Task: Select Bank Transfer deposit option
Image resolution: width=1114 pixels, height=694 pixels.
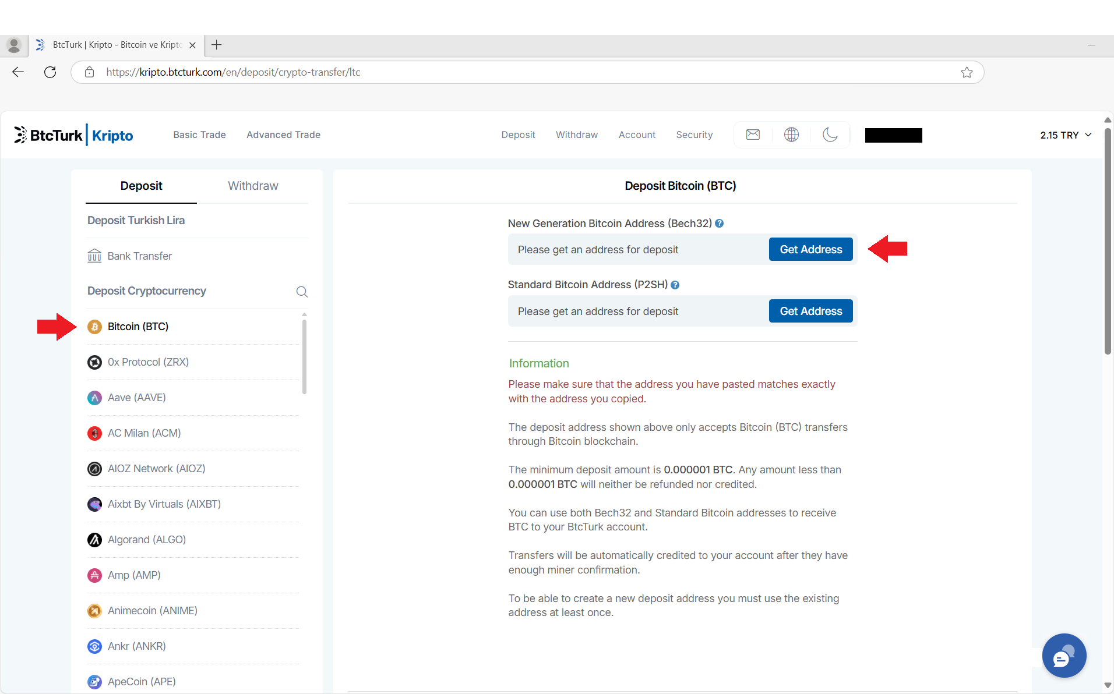Action: (x=139, y=256)
